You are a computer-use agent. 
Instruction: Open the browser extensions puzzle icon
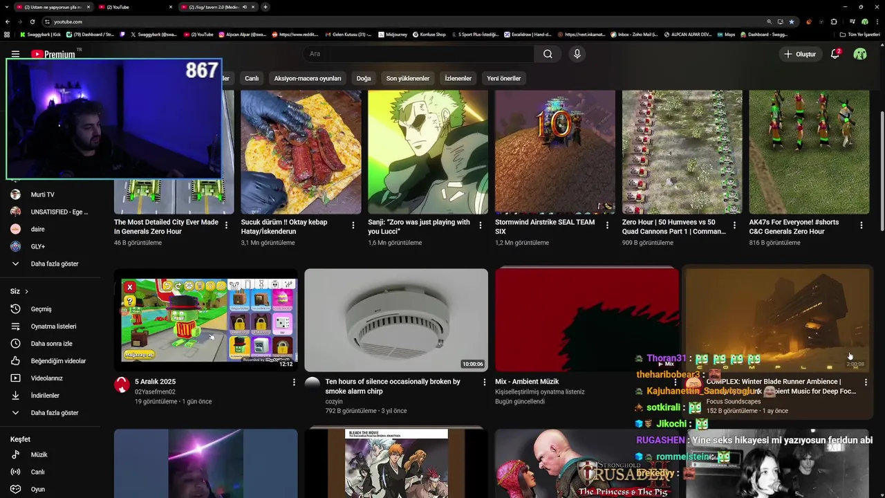tap(834, 21)
